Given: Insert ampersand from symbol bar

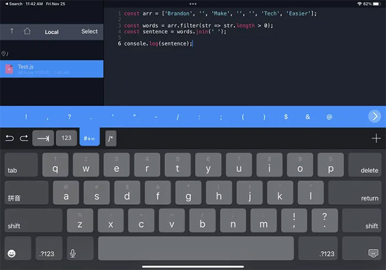Looking at the screenshot, I should (308, 117).
